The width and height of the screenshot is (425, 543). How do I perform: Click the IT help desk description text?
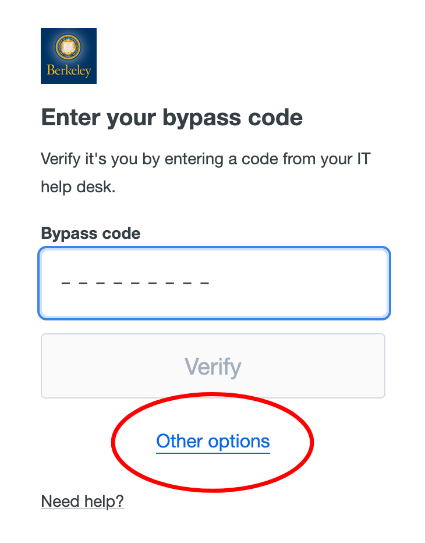click(206, 173)
